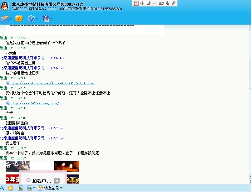This screenshot has height=192, width=251.
Task: Click message 恩。稍等会
Action: click(x=15, y=133)
